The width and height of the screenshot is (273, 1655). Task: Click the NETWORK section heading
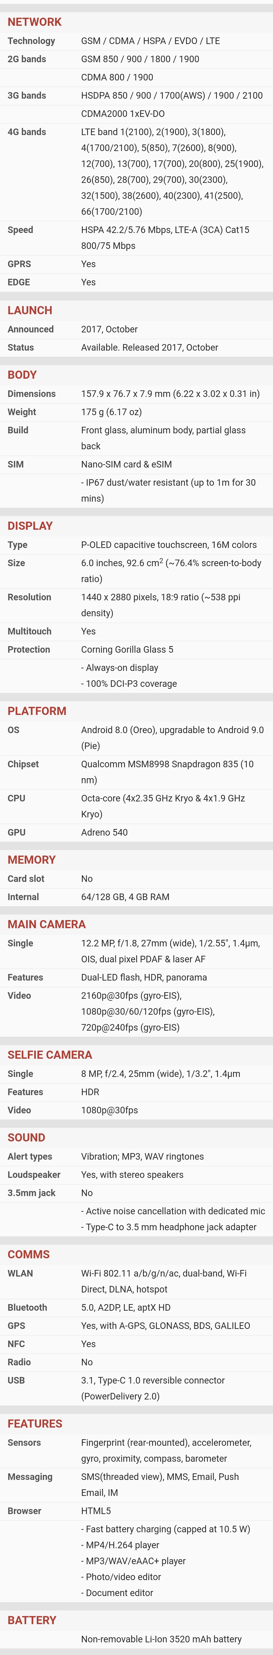tap(34, 22)
